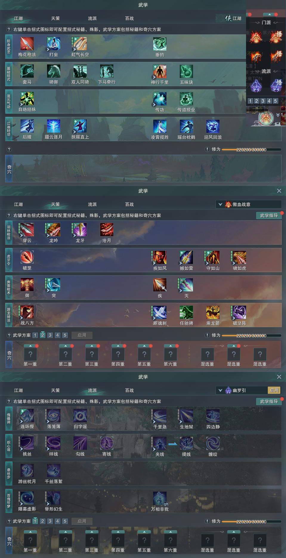Click the 打坐 meditation skill icon
Image resolution: width=286 pixels, height=558 pixels.
point(54,44)
